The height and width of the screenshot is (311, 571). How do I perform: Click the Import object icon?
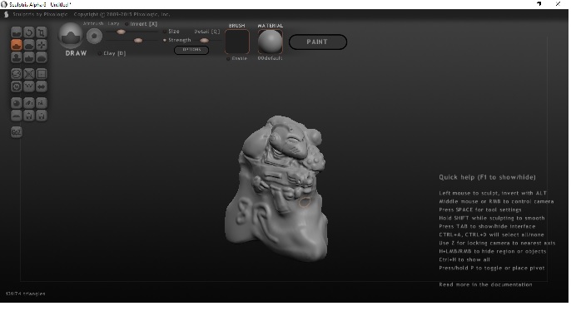point(29,103)
